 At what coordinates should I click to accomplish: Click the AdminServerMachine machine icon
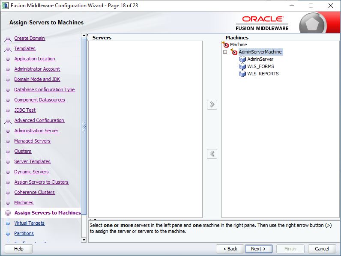[234, 52]
